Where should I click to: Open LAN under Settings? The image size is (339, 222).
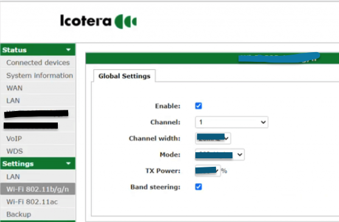click(38, 177)
